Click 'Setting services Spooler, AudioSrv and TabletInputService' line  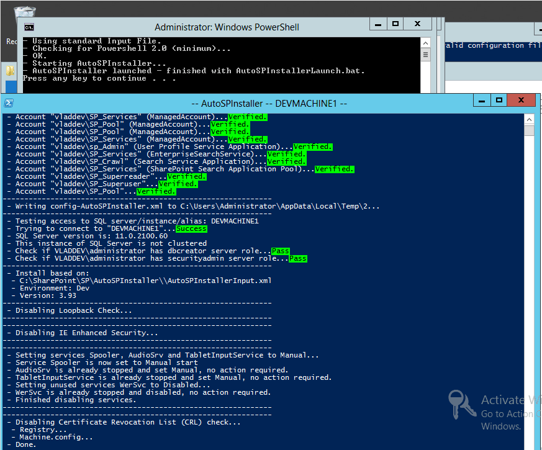(163, 355)
